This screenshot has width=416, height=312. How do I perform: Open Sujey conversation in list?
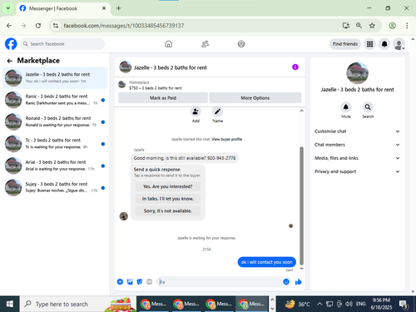point(55,187)
